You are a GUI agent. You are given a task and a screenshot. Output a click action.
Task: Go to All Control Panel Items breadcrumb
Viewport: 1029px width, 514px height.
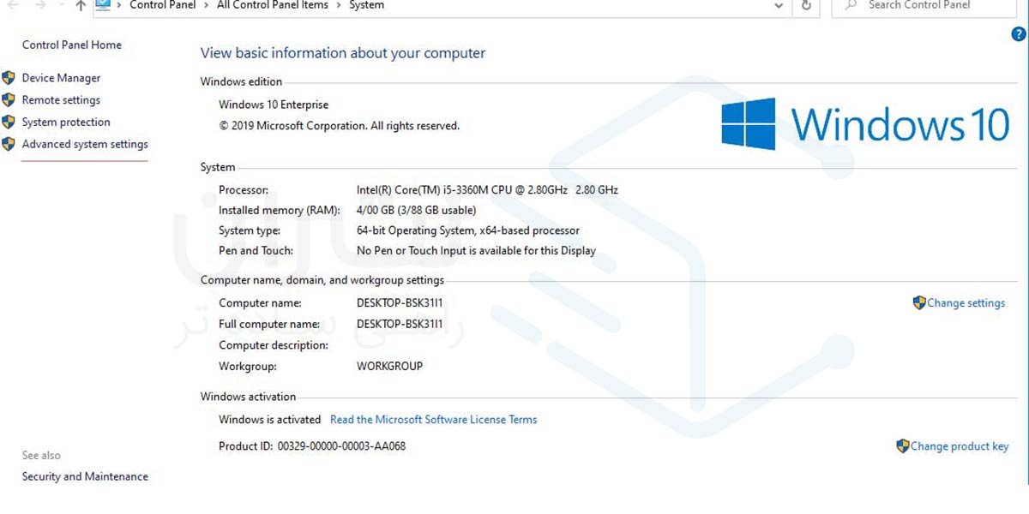point(272,5)
